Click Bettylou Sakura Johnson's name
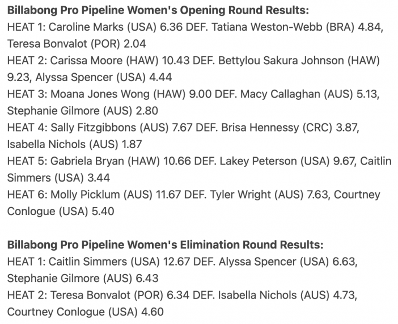Screen dimensions: 398x324 tap(281, 61)
